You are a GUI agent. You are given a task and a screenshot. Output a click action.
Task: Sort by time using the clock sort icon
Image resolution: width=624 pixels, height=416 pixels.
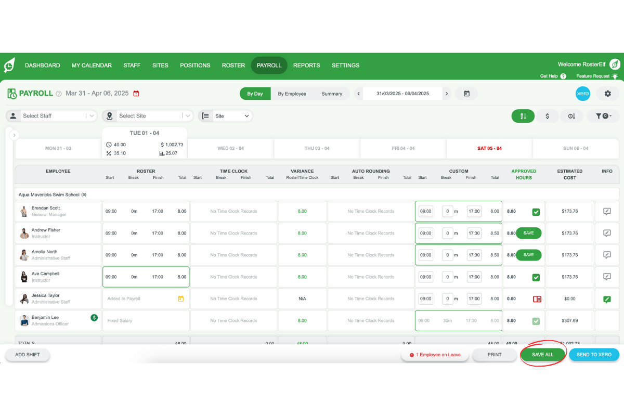[x=572, y=116]
